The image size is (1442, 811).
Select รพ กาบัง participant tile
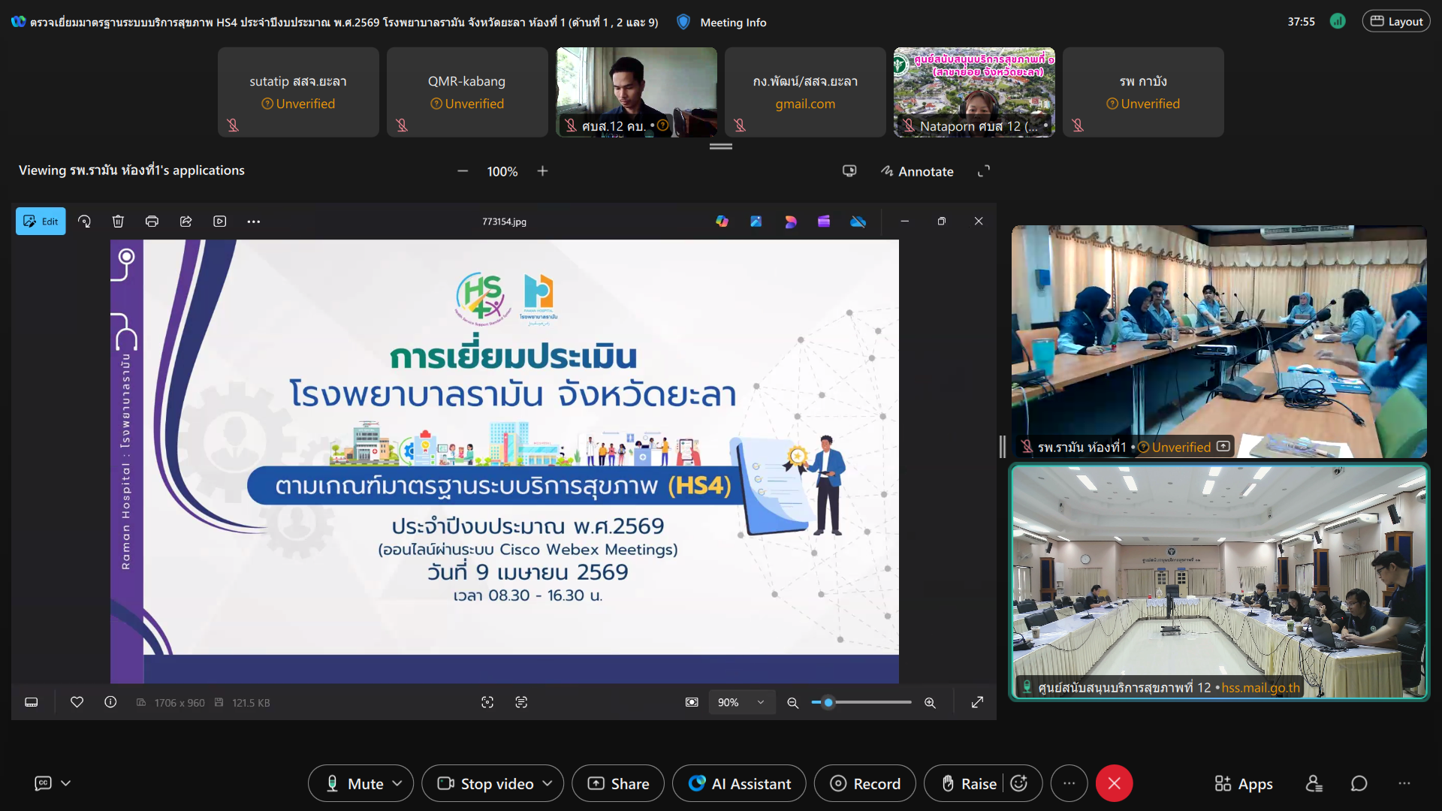tap(1142, 92)
